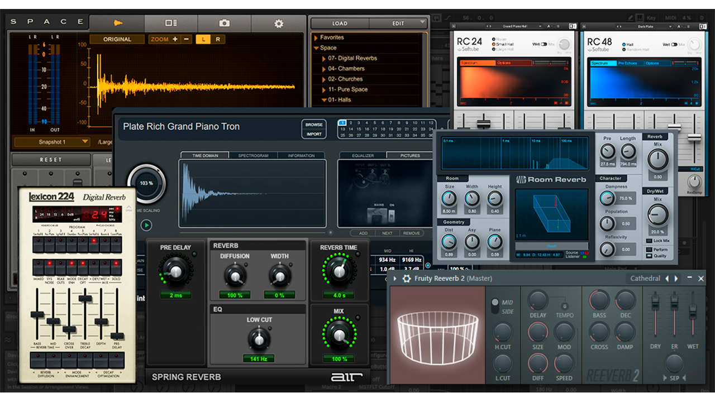The image size is (715, 402).
Task: Click the Reset button in Space
Action: [x=51, y=160]
